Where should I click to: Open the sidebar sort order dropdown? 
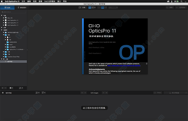(21, 88)
